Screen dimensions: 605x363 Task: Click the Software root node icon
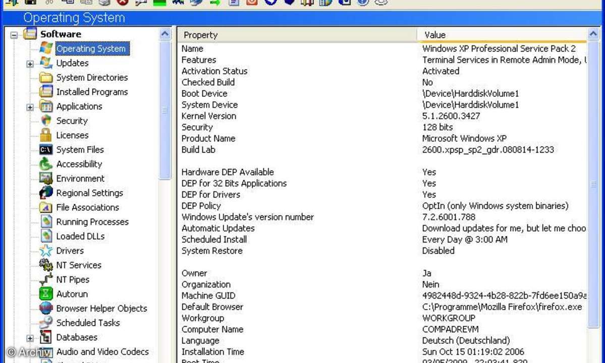pyautogui.click(x=30, y=33)
